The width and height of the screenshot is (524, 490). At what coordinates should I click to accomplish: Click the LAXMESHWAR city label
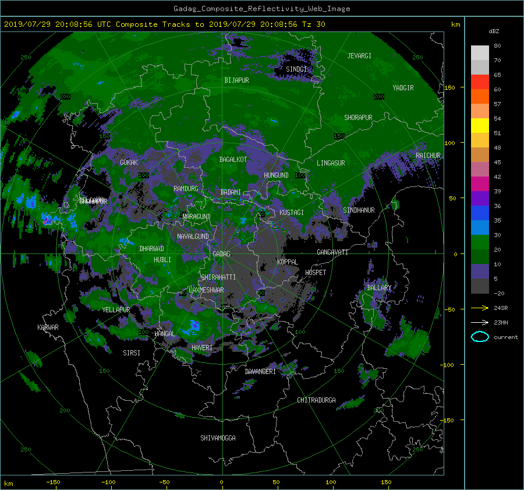point(206,290)
